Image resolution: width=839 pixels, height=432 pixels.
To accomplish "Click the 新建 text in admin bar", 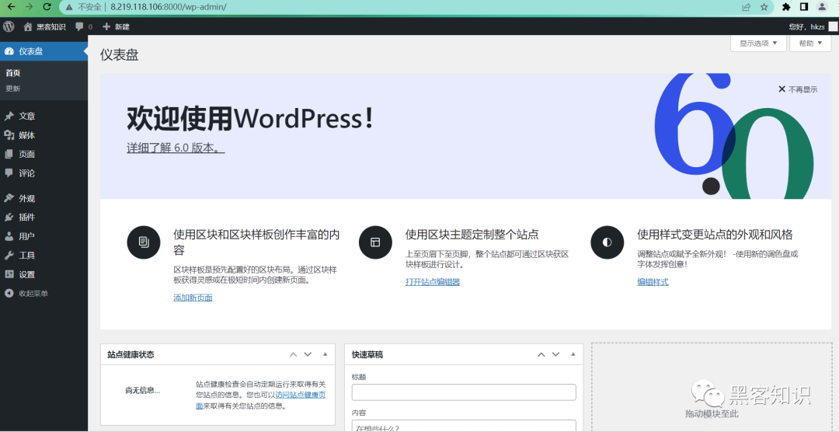I will 122,26.
